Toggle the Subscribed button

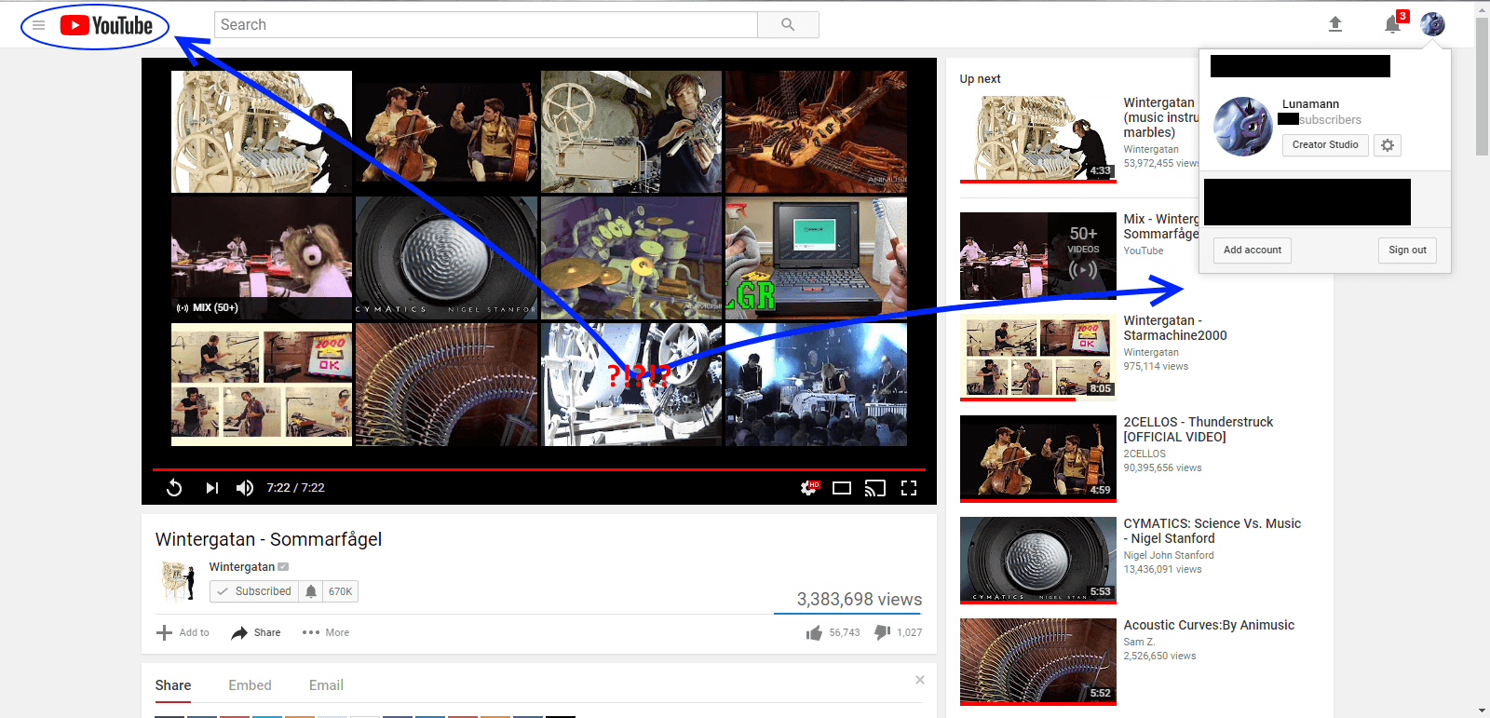click(x=254, y=591)
